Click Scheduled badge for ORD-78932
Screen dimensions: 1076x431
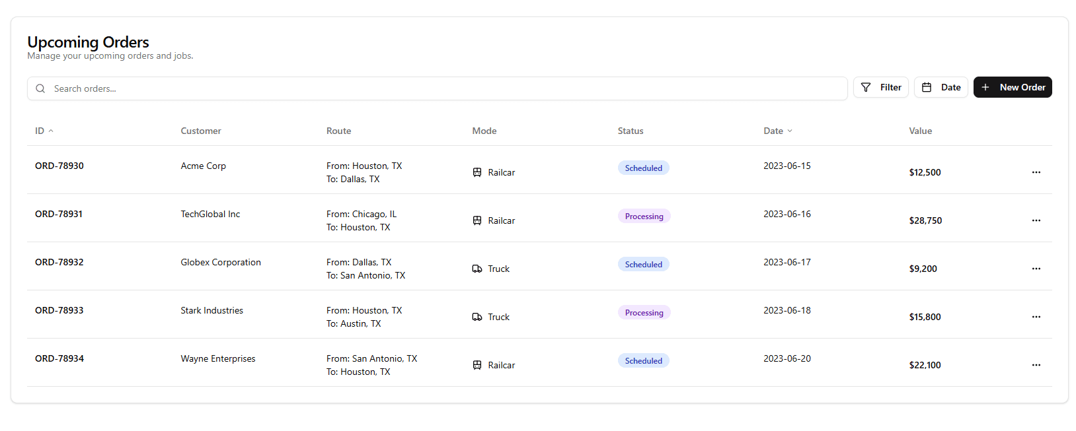pos(644,264)
